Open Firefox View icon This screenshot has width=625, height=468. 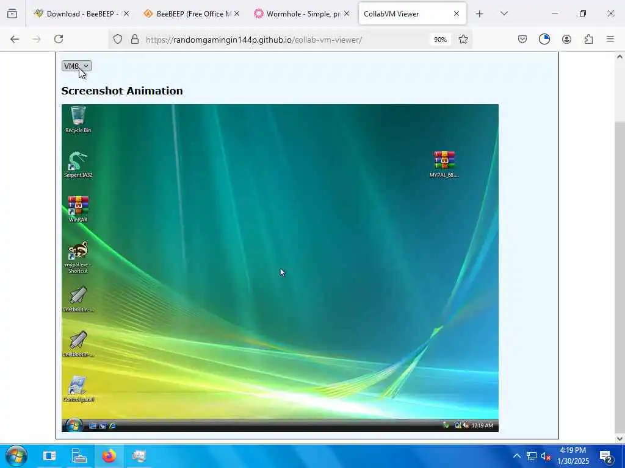12,14
